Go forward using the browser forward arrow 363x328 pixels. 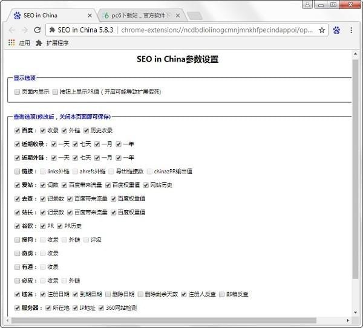click(x=24, y=30)
